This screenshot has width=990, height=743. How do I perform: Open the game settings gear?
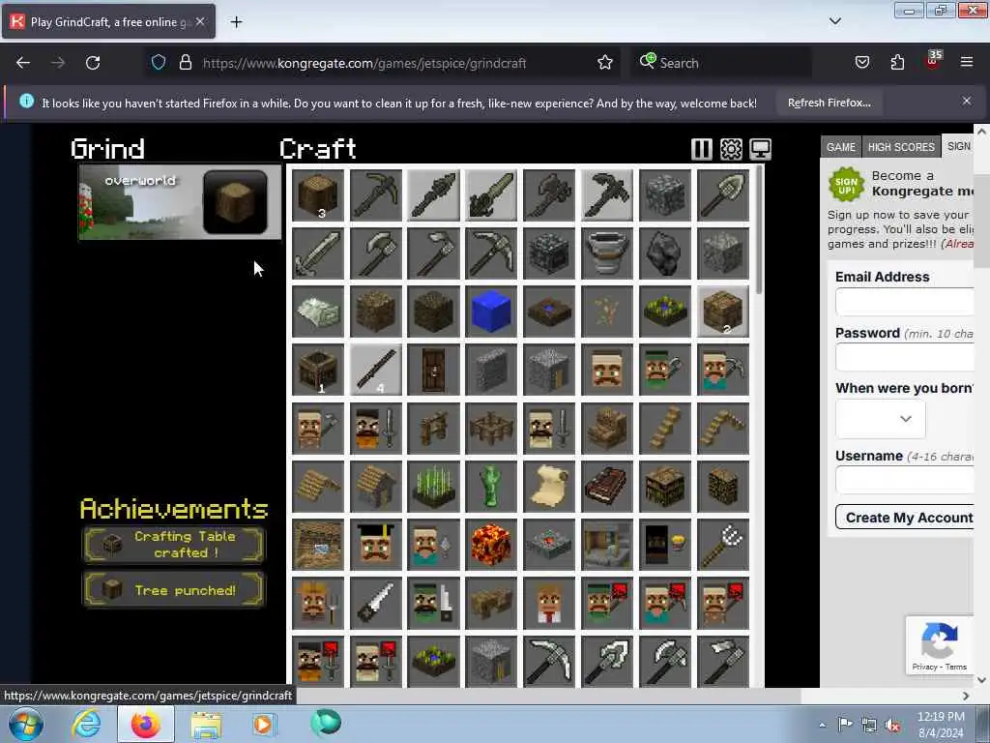pyautogui.click(x=731, y=149)
